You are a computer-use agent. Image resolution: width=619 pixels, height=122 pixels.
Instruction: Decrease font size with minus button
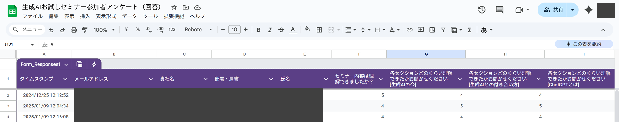[x=223, y=30]
